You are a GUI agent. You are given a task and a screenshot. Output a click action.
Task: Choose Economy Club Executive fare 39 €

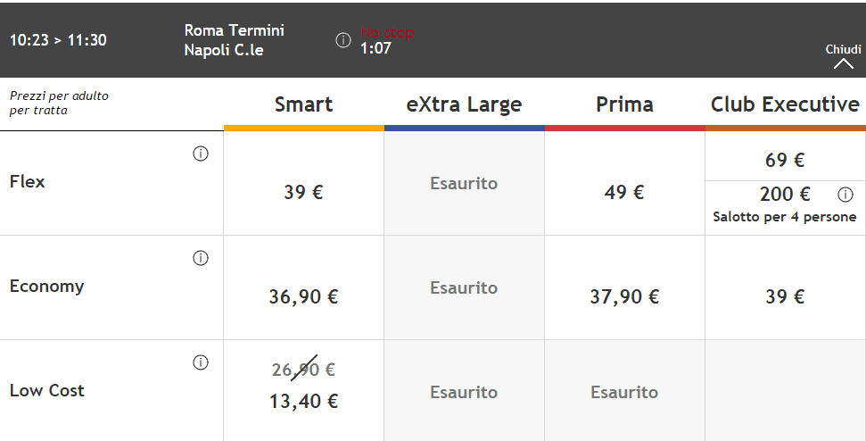[785, 288]
